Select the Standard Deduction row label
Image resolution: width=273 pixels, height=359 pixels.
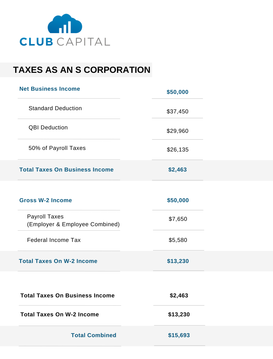(55, 108)
